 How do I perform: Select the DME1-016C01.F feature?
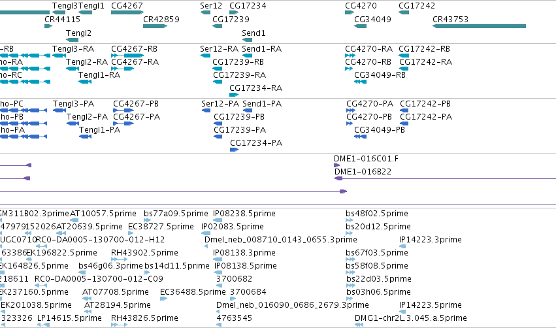click(366, 159)
